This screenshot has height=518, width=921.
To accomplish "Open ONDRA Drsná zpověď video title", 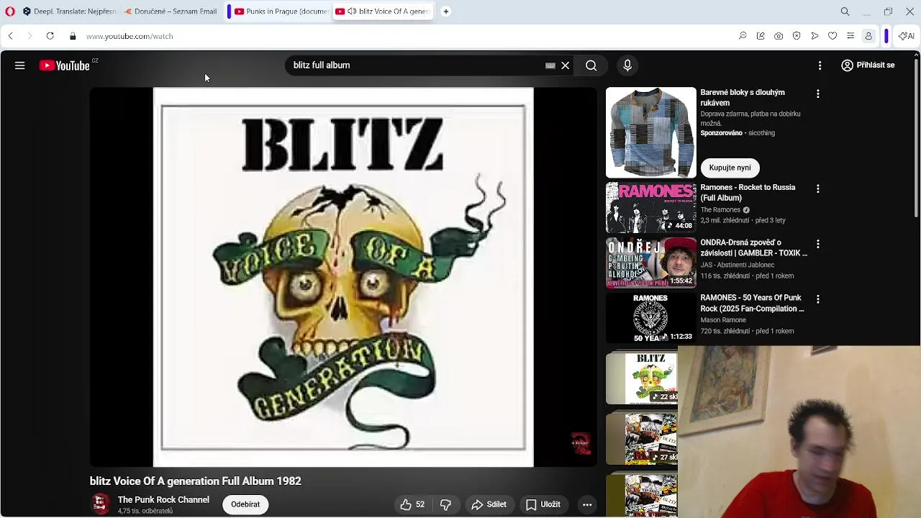I will coord(753,247).
